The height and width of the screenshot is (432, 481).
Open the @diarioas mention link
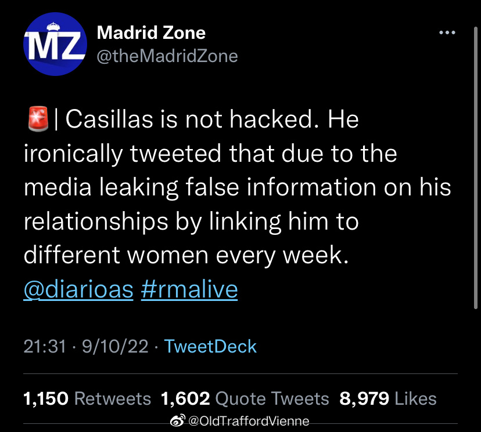click(78, 290)
